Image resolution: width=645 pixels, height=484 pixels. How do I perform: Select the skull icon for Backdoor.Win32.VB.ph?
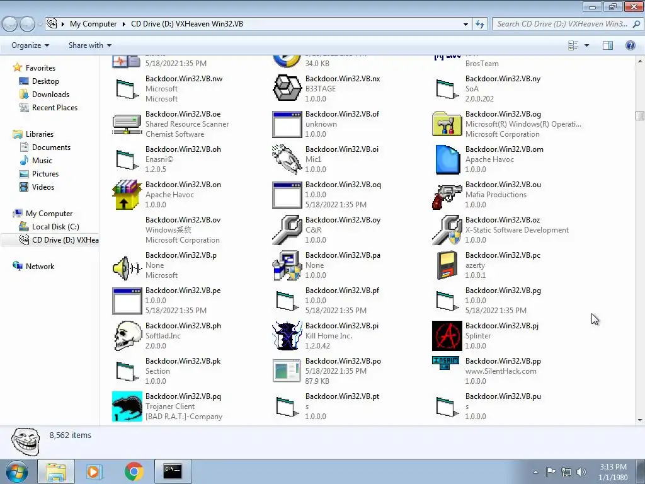click(127, 336)
